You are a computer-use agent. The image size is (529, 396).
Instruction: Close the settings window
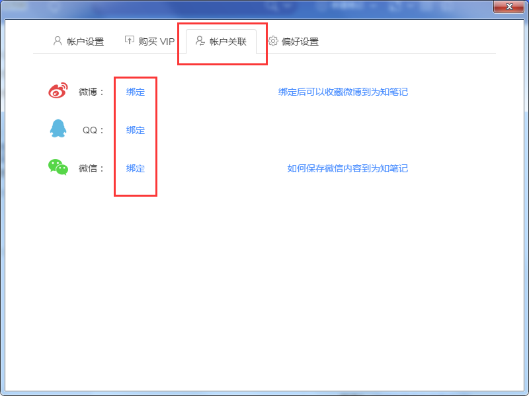click(509, 7)
